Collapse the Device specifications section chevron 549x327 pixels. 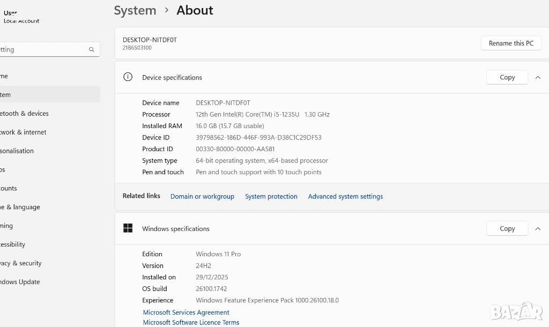[x=538, y=77]
